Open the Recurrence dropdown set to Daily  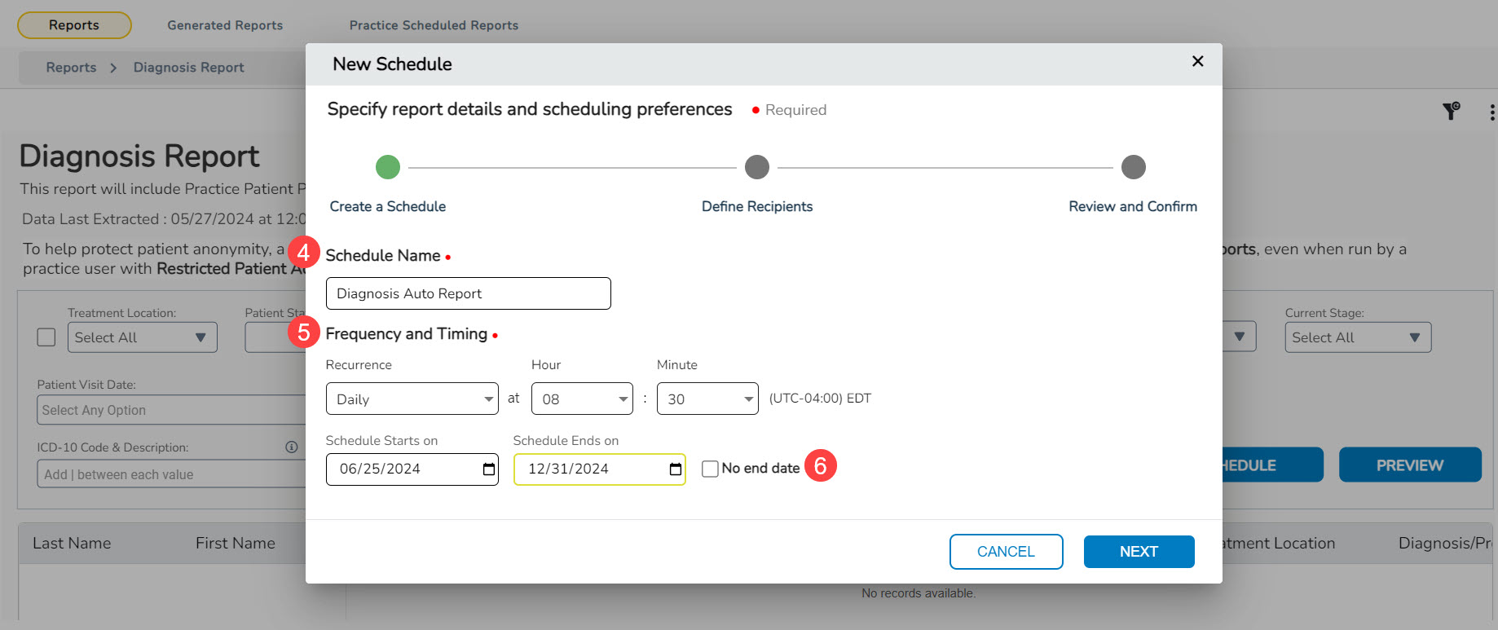click(x=412, y=399)
